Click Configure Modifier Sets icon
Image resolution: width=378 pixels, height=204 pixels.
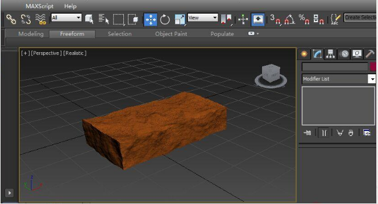[x=367, y=133]
